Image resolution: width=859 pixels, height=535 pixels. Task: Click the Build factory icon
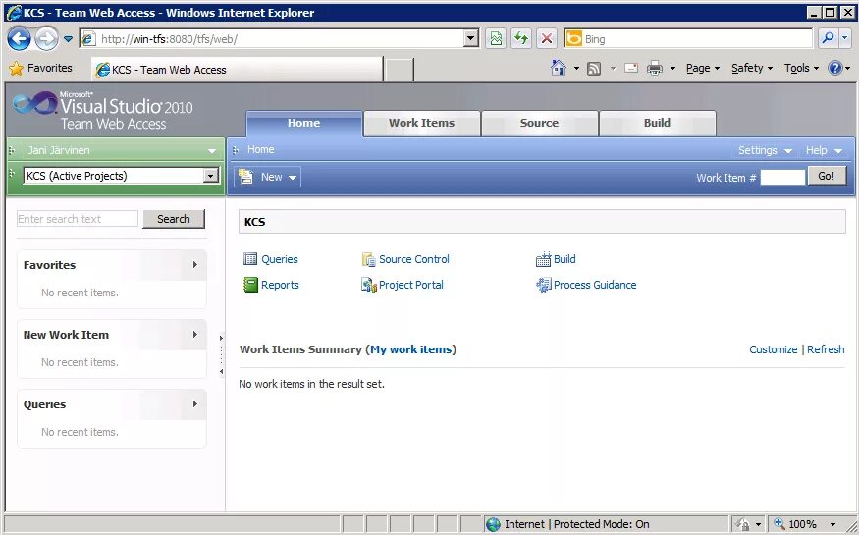click(543, 259)
